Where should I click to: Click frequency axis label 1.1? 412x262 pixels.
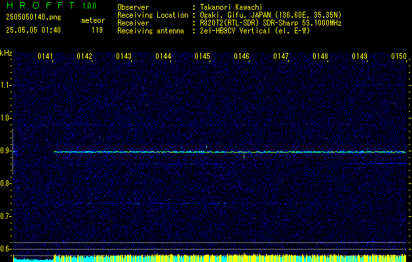point(6,85)
